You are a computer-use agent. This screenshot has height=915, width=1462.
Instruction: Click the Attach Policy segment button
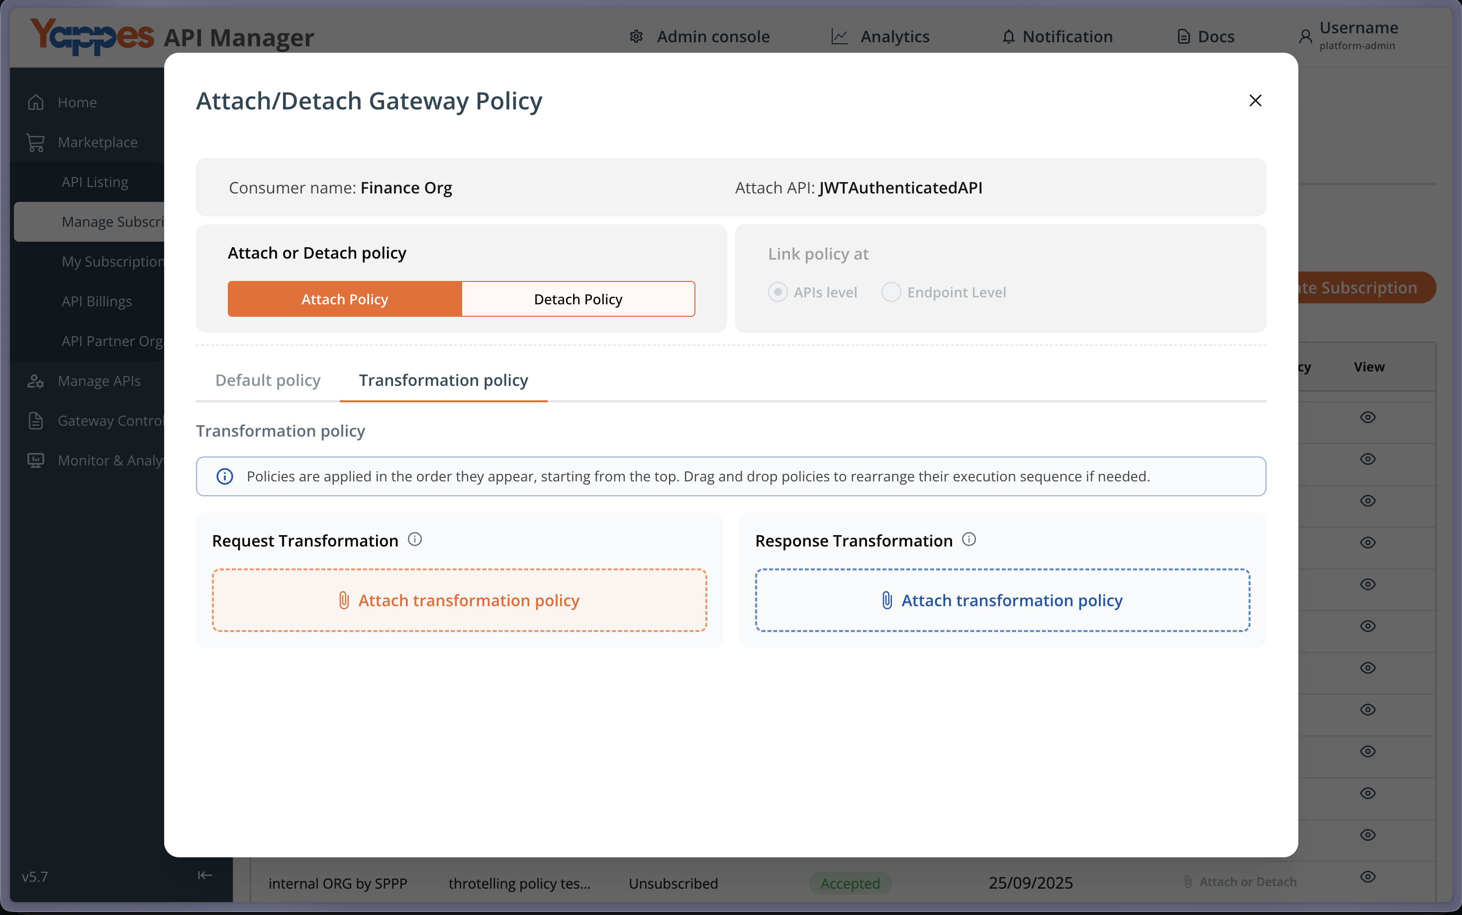[x=344, y=299]
